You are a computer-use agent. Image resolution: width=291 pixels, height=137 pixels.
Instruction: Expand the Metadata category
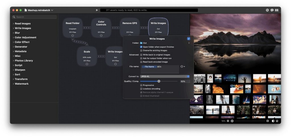13,51
